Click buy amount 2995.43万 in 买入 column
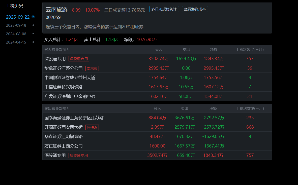 [x=159, y=68]
